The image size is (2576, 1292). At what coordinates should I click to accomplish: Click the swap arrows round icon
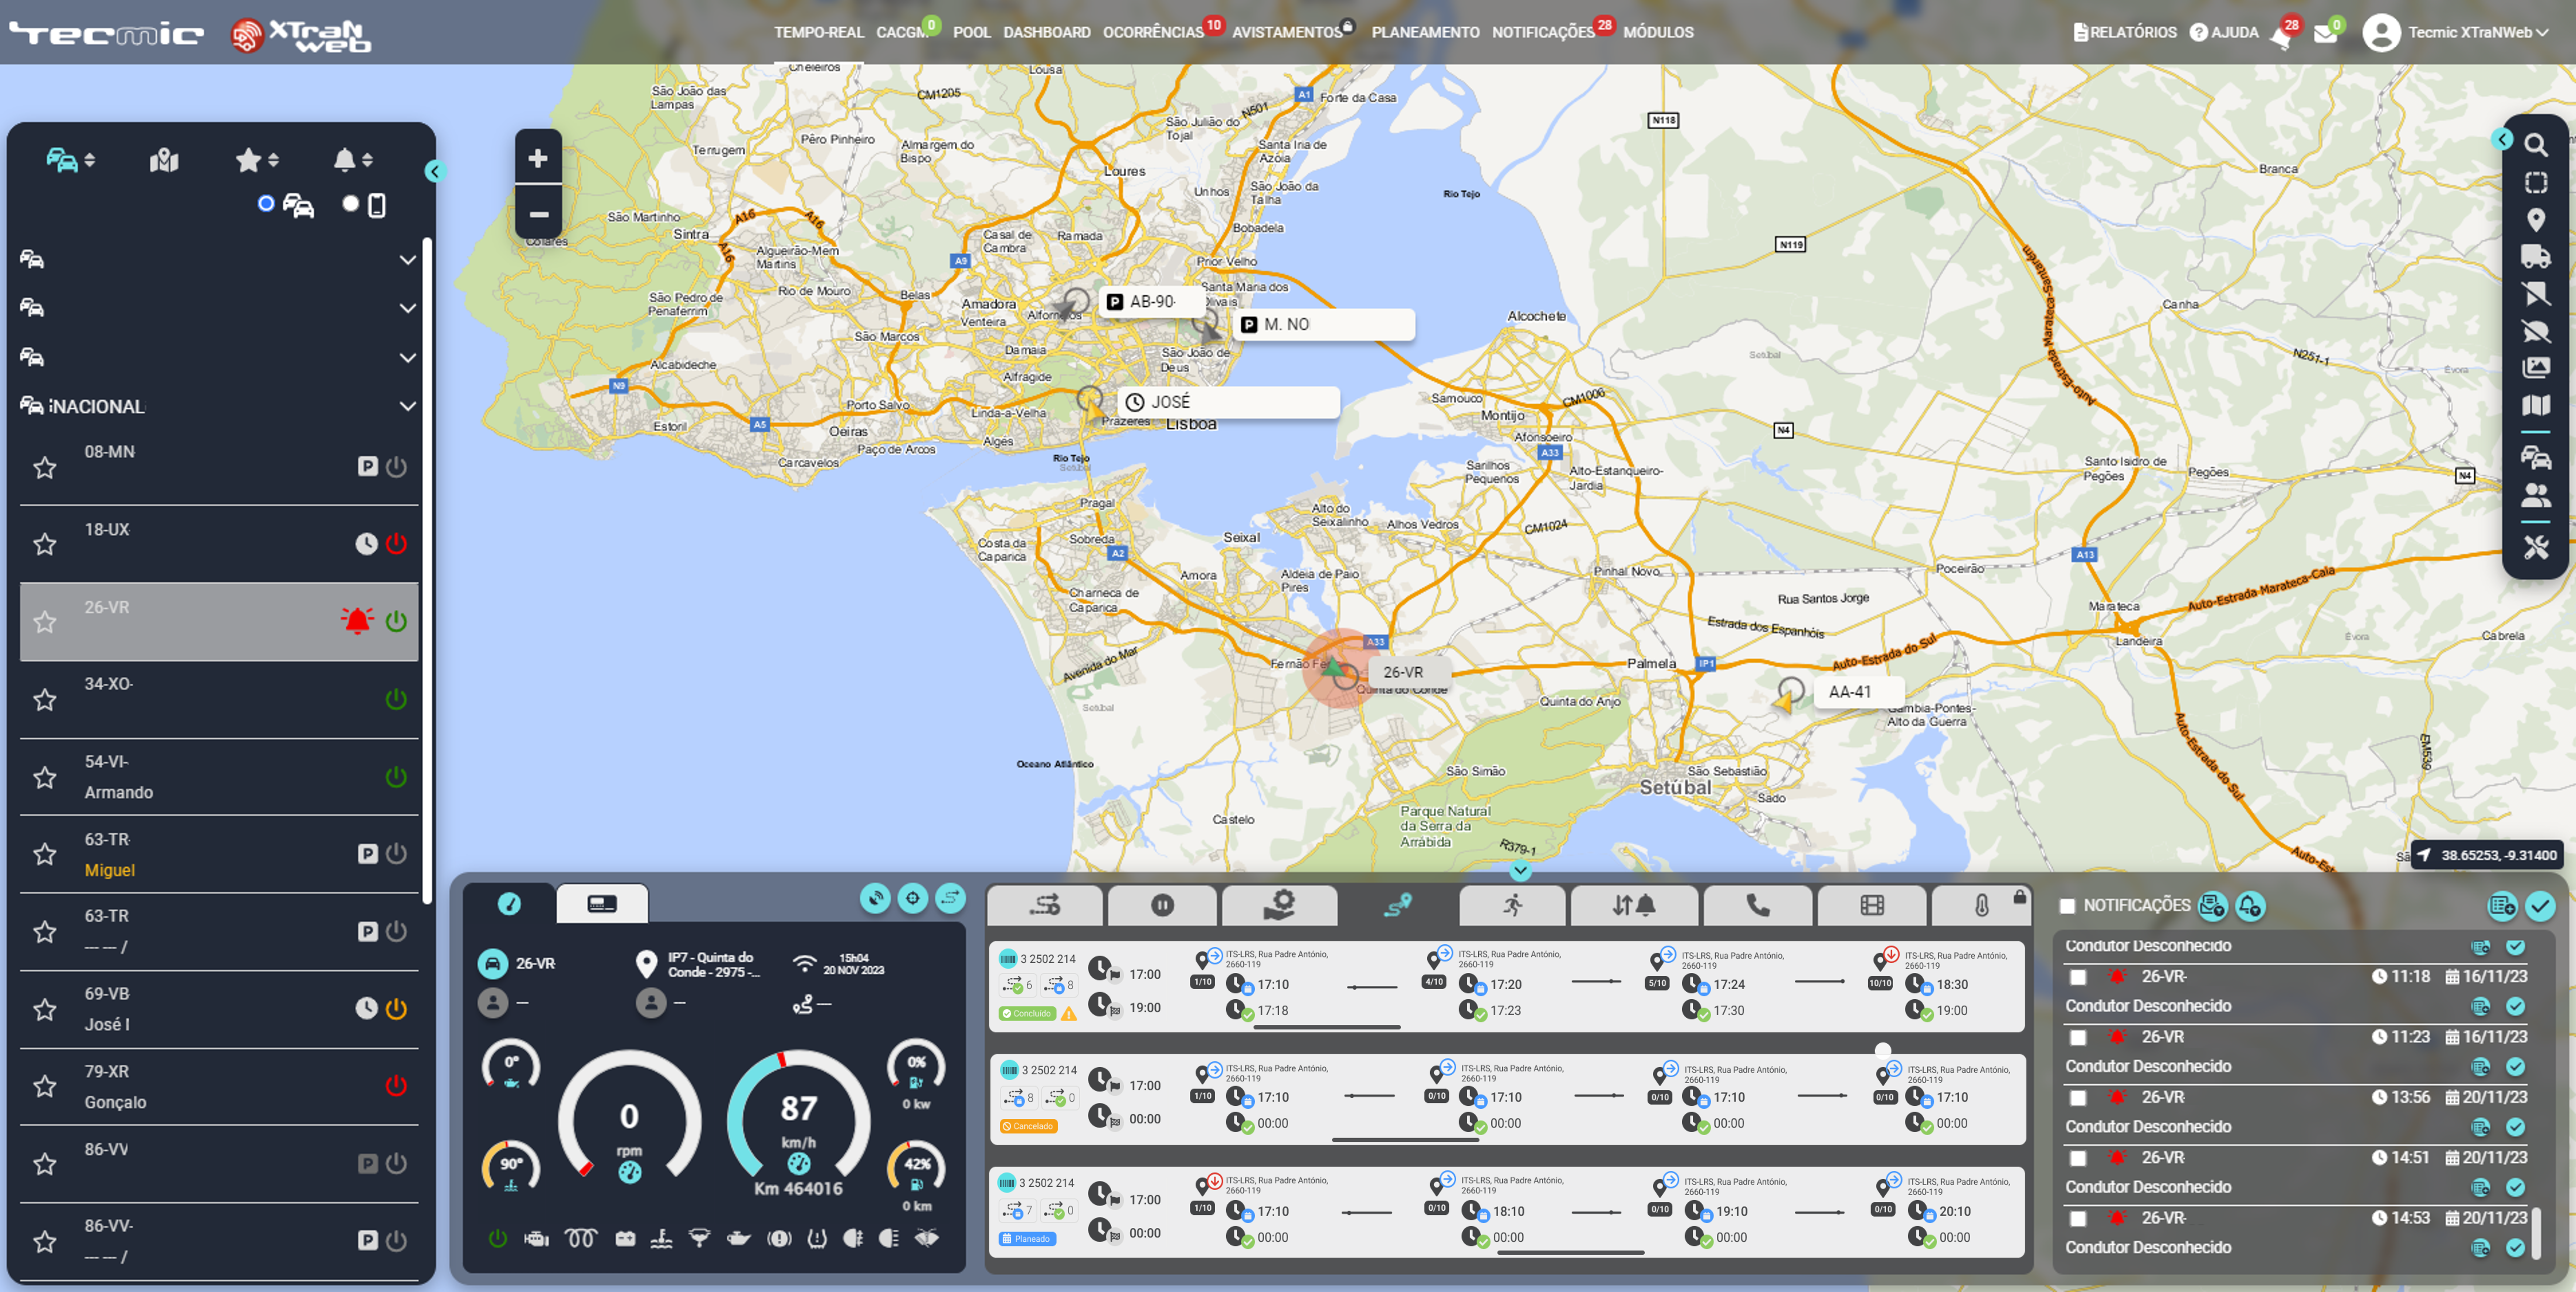(950, 898)
